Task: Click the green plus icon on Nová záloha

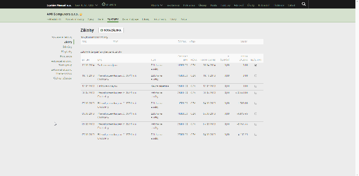Action: point(102,30)
